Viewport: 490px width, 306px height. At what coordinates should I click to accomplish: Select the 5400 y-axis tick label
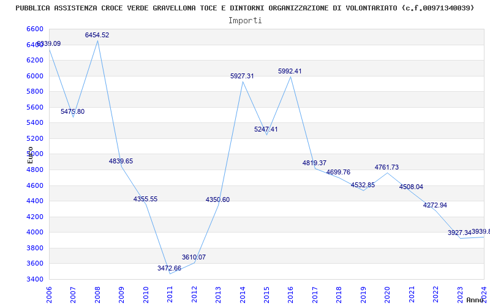35,123
